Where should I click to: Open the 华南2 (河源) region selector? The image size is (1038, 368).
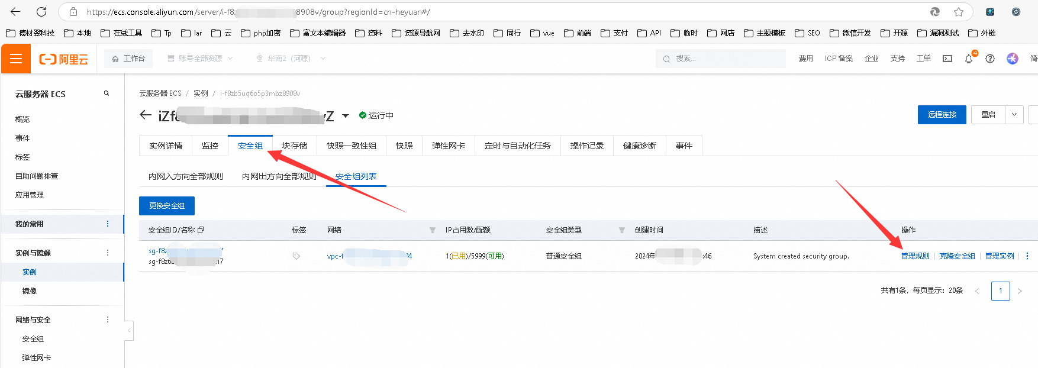pyautogui.click(x=291, y=59)
